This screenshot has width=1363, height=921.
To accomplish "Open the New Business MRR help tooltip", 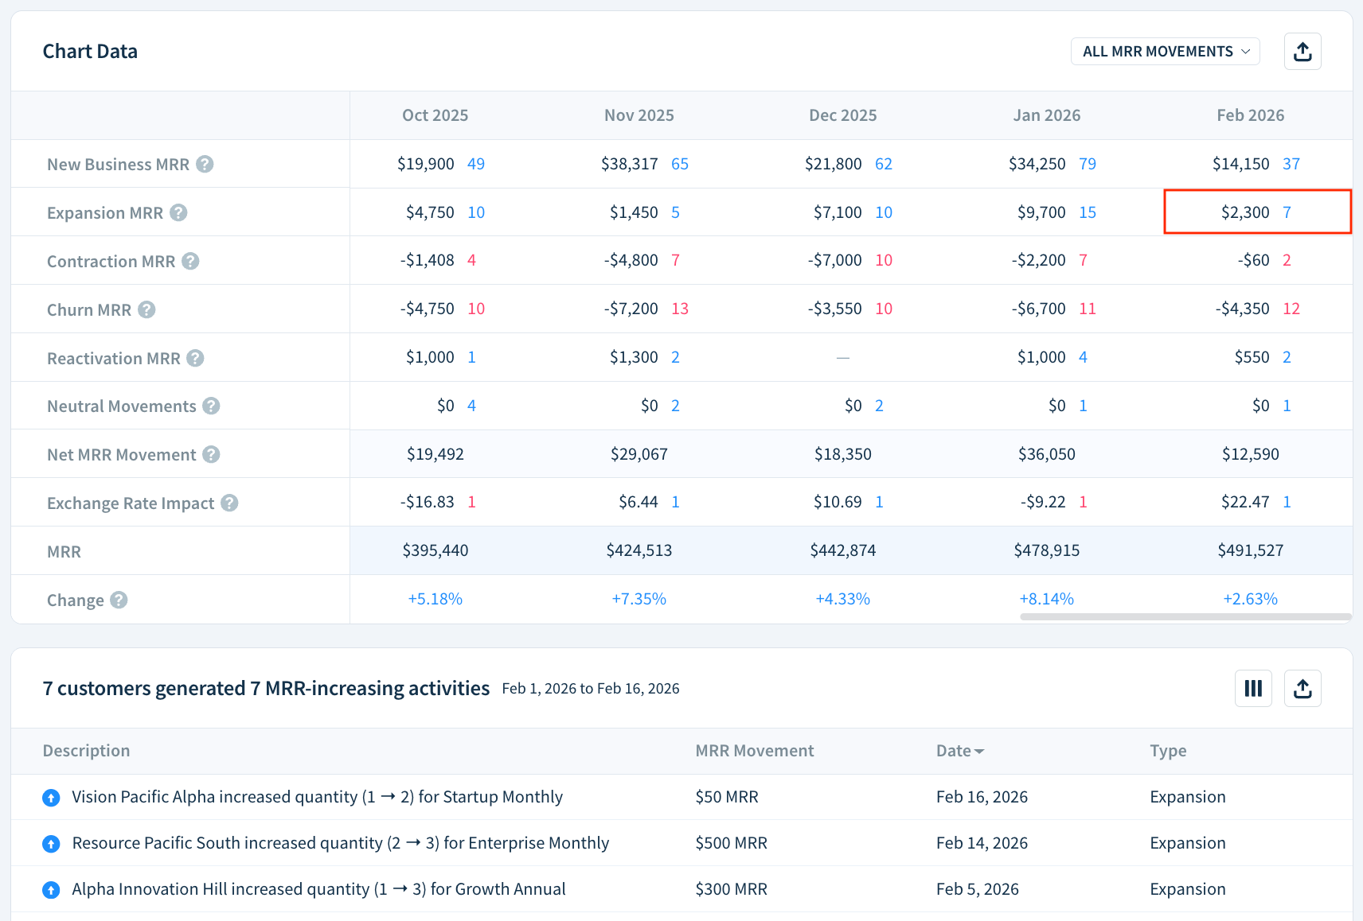I will point(205,164).
